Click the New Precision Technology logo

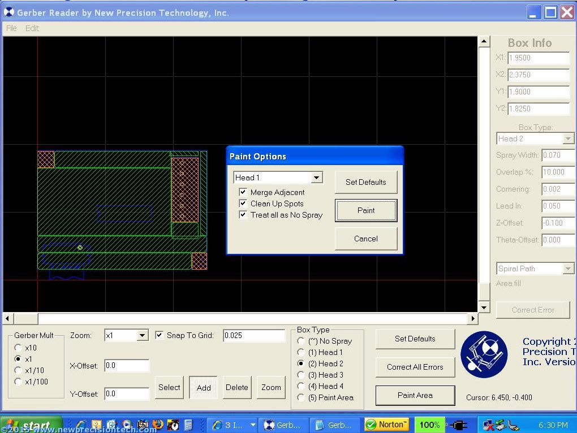[x=484, y=354]
